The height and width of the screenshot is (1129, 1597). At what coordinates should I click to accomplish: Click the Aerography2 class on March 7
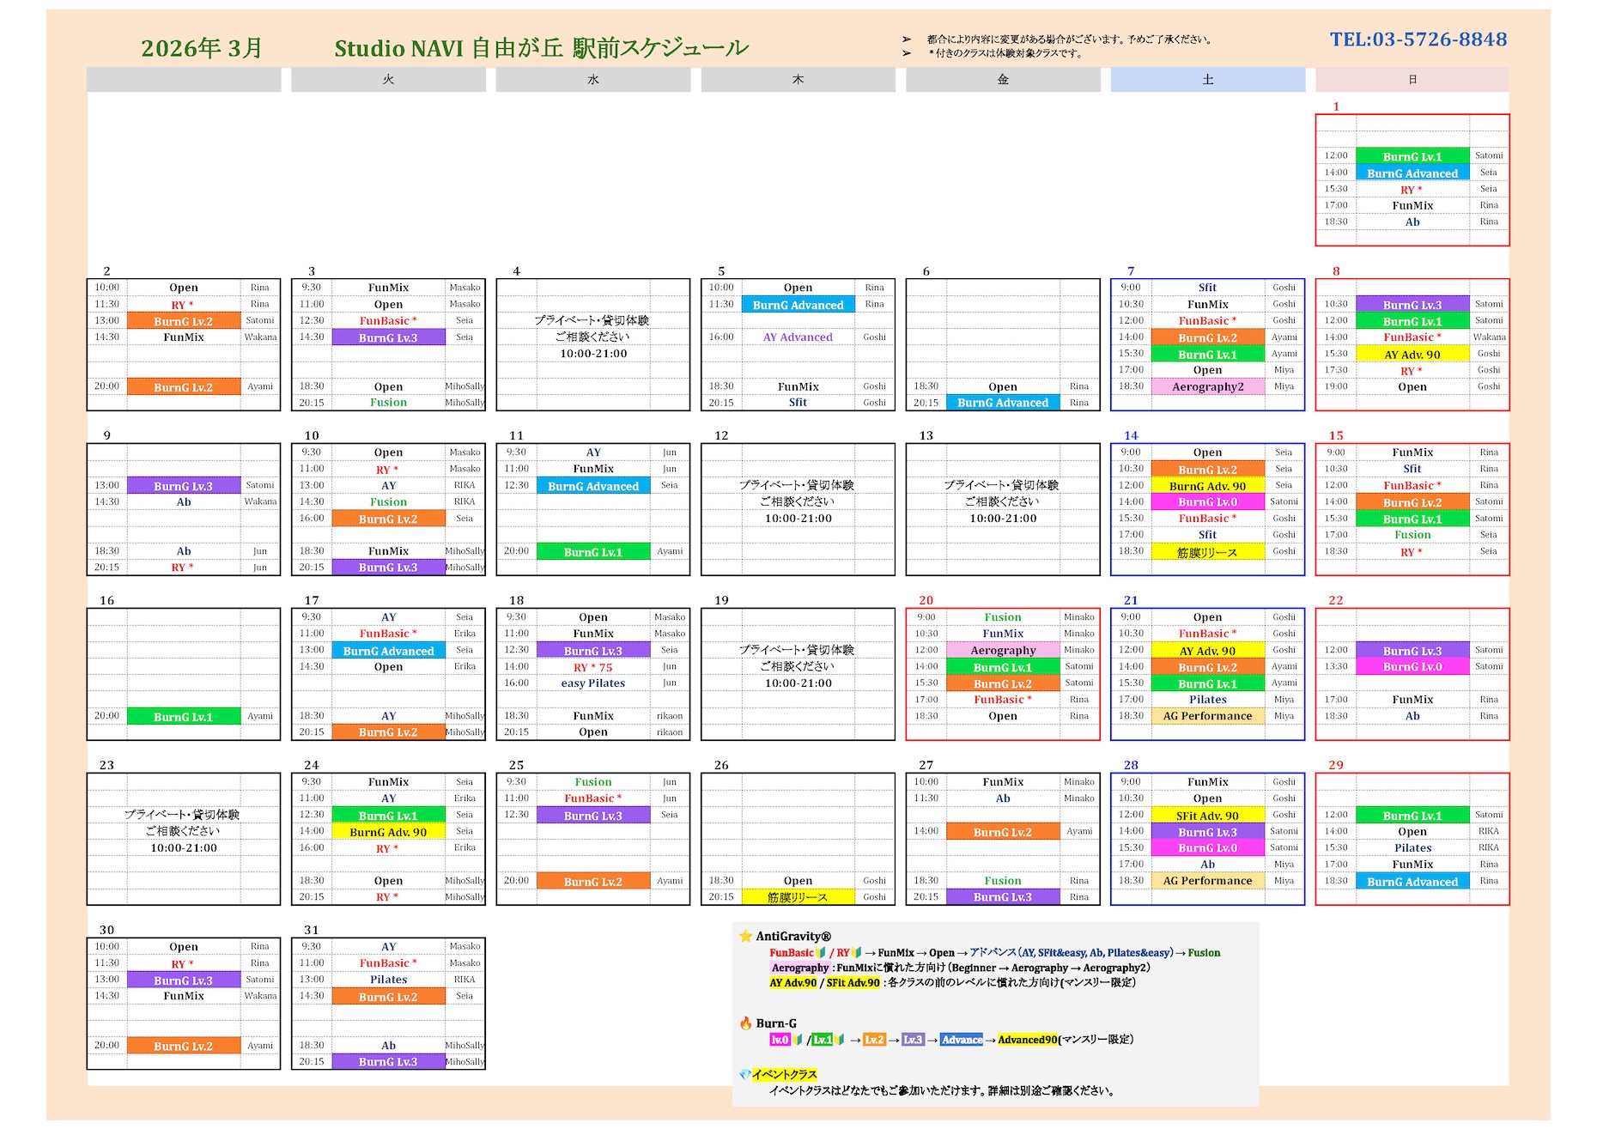(x=1207, y=387)
